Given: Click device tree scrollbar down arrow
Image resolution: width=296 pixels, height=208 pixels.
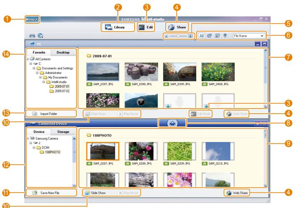Looking at the screenshot, I should [74, 185].
